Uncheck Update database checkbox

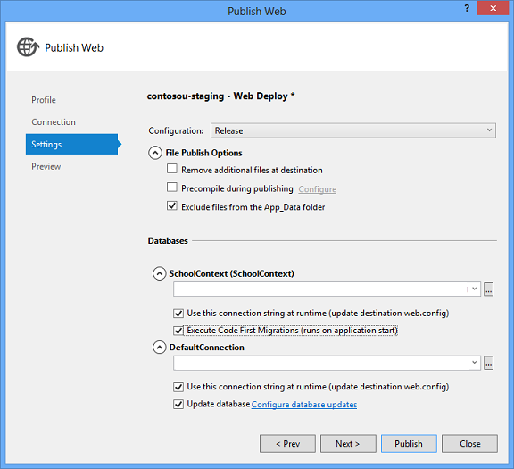(178, 404)
